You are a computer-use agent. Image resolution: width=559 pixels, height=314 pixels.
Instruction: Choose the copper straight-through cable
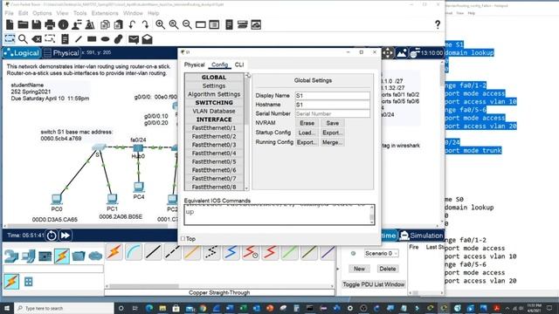click(154, 252)
